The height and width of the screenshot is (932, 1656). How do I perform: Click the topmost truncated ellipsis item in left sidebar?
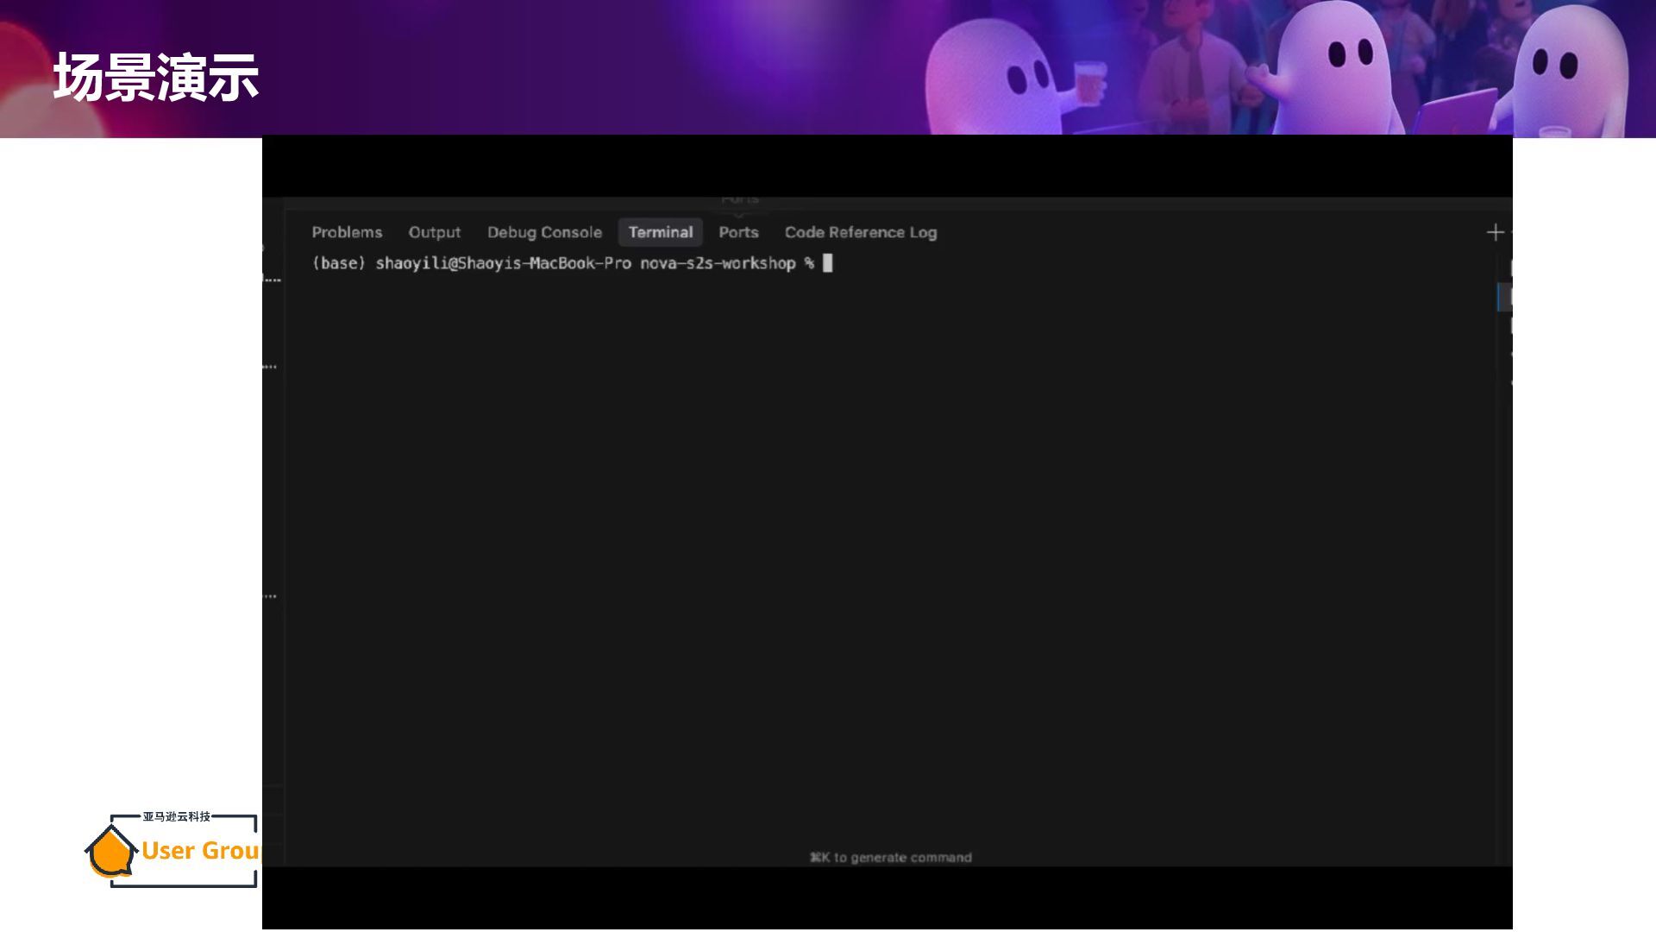272,280
